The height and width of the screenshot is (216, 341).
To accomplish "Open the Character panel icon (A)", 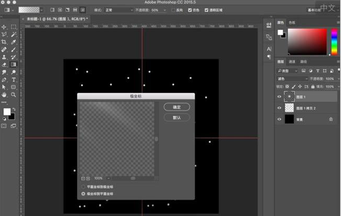I will tap(269, 49).
